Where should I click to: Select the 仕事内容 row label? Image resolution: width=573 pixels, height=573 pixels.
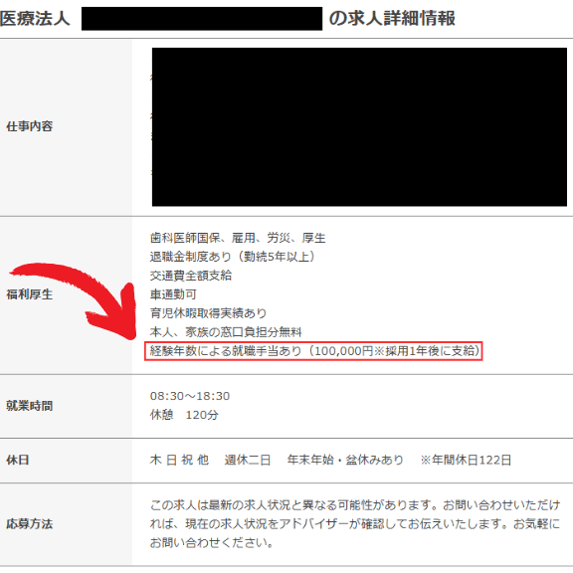point(30,126)
